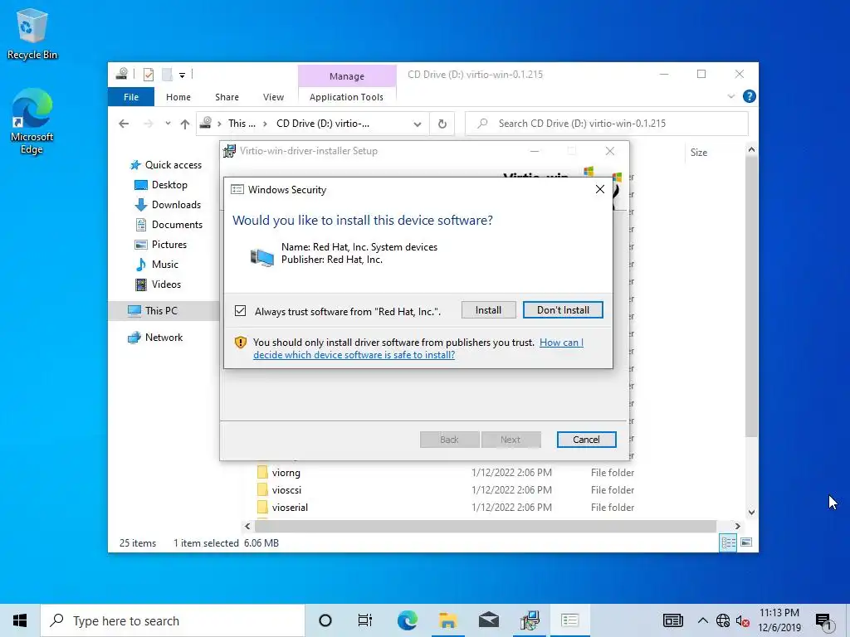
Task: Select the viorng folder
Action: [x=286, y=473]
